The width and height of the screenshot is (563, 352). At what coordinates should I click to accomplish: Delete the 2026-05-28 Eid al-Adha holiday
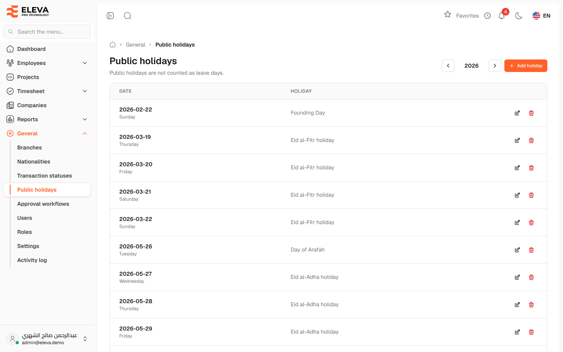click(531, 305)
